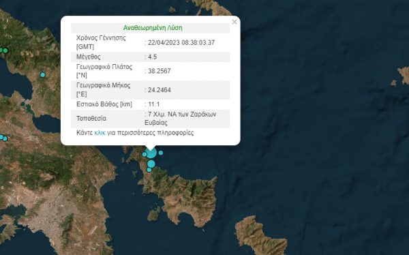Click the origin time 22/04/2023 08:38:03.37

pos(181,42)
